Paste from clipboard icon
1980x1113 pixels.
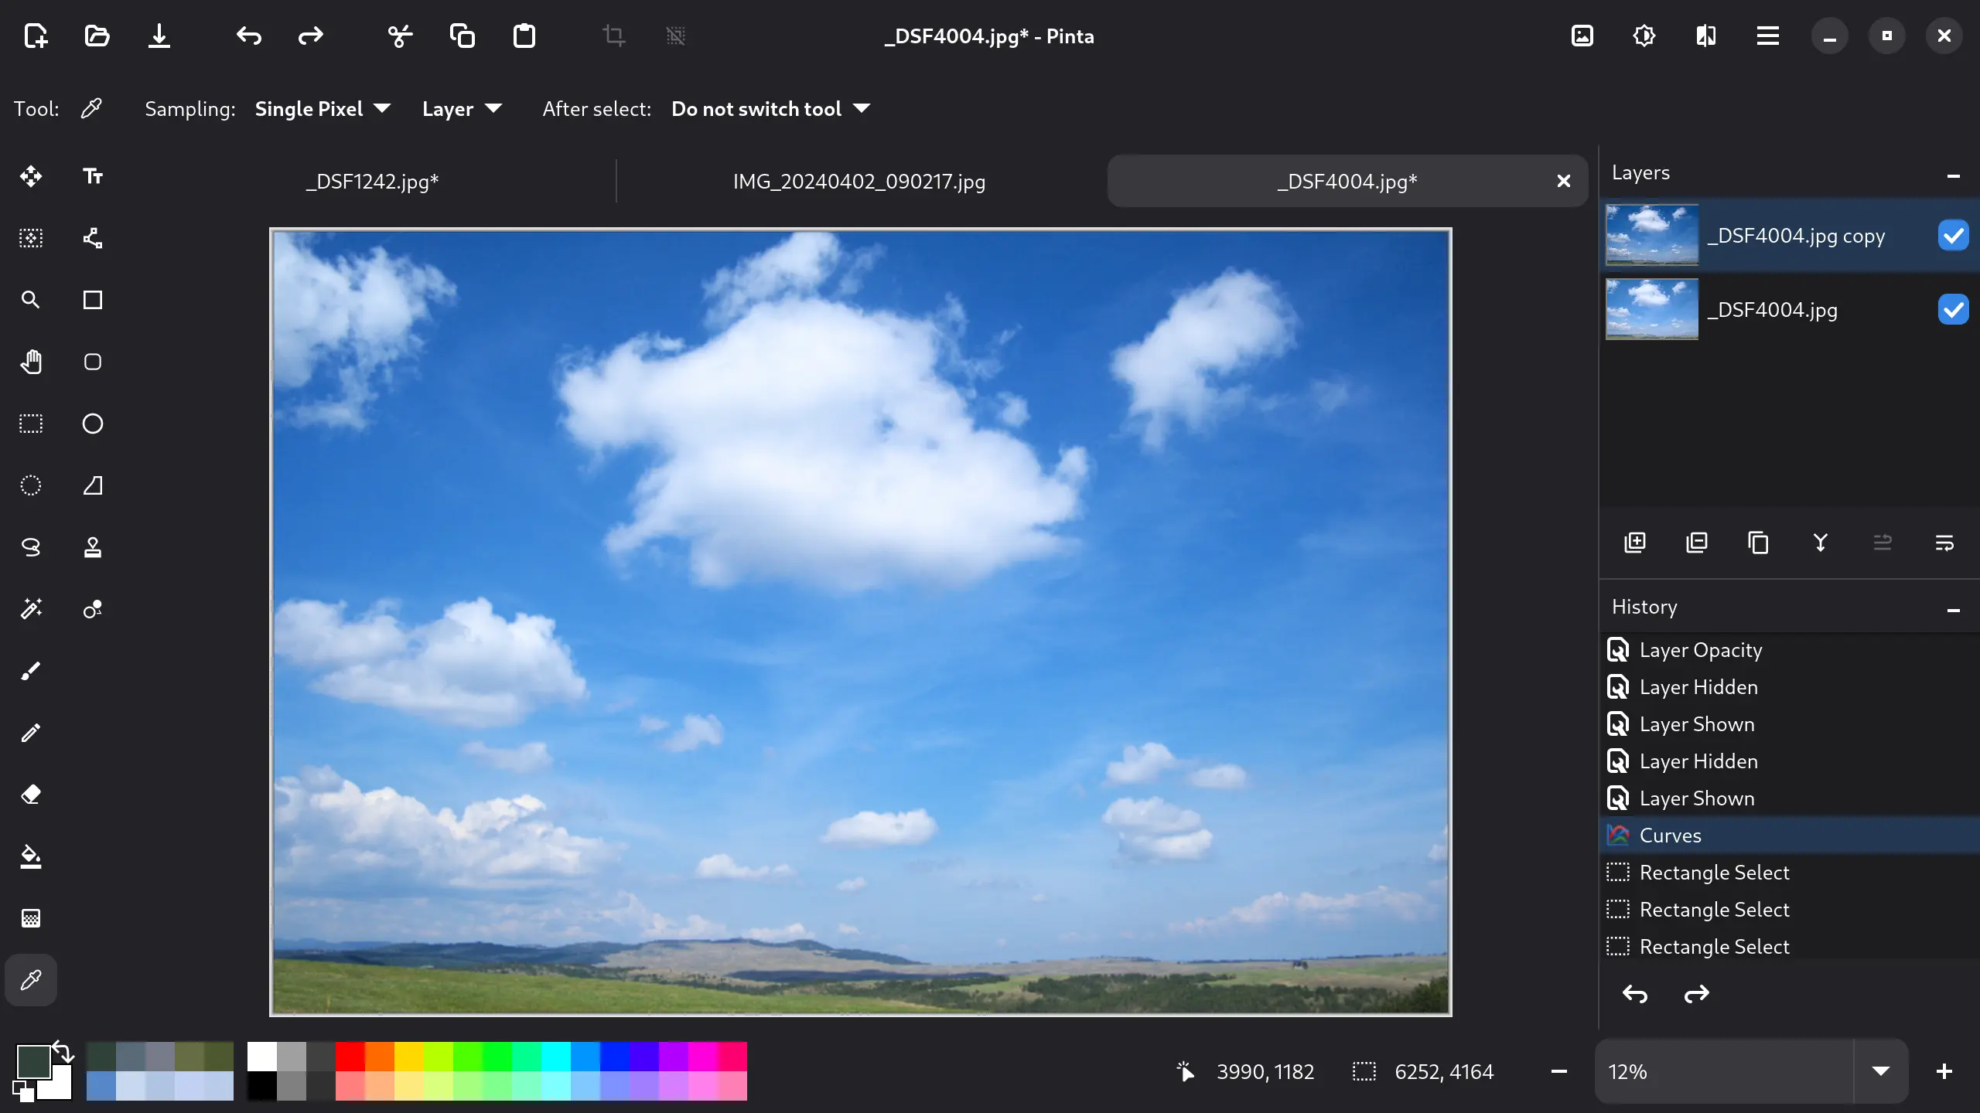click(524, 36)
